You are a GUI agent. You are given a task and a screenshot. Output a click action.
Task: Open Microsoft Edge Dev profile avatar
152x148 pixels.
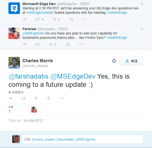(14, 8)
